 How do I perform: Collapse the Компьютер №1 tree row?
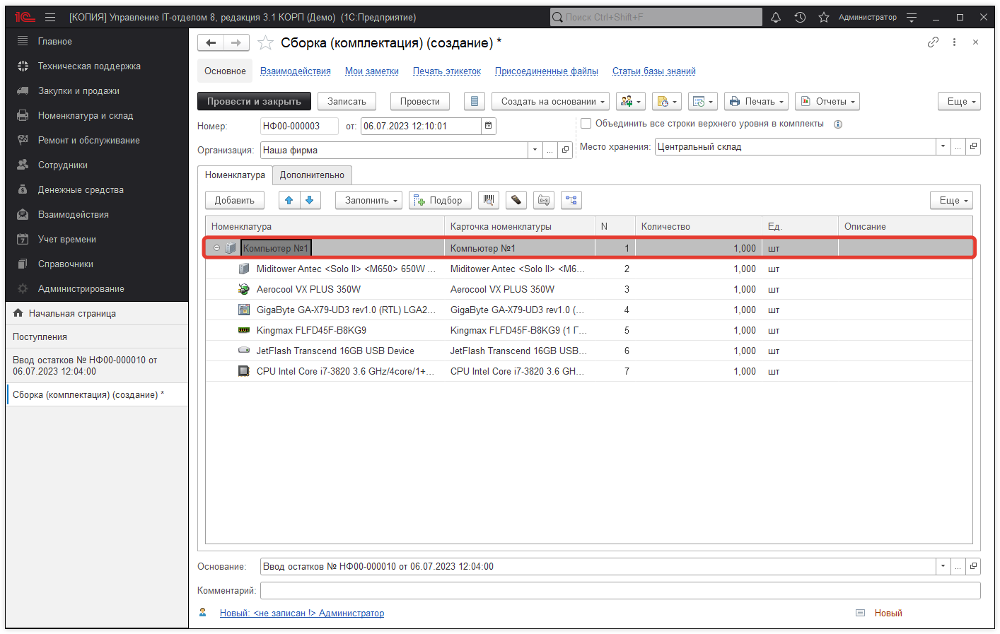click(x=216, y=248)
